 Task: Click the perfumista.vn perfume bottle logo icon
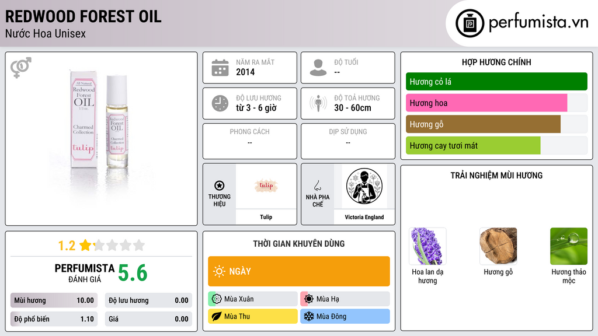pyautogui.click(x=470, y=23)
